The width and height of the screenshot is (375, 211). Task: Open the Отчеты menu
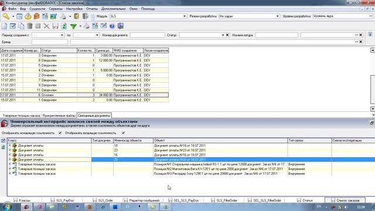(92, 9)
